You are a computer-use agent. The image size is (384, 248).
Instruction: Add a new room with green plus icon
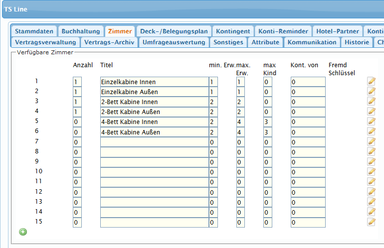(x=23, y=232)
